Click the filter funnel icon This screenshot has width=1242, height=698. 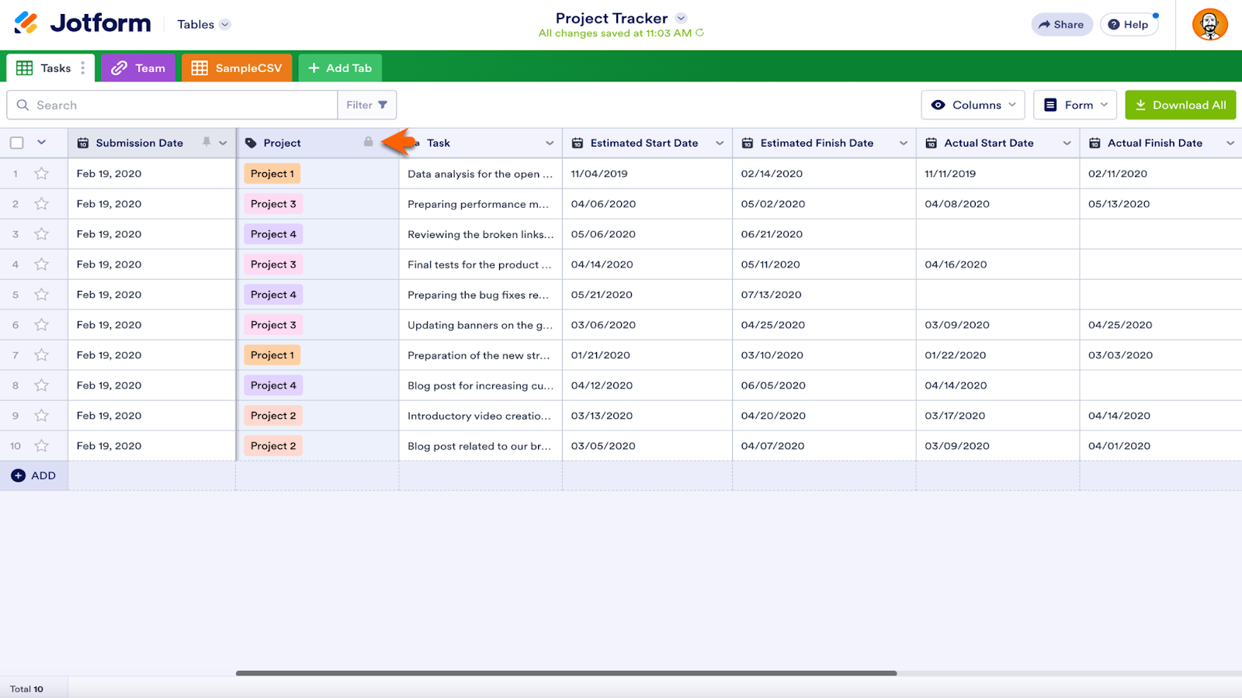point(383,105)
